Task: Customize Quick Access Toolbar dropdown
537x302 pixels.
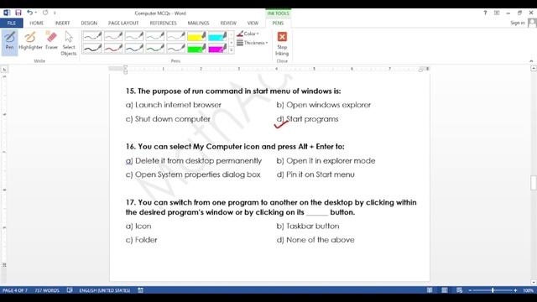Action: [55, 13]
